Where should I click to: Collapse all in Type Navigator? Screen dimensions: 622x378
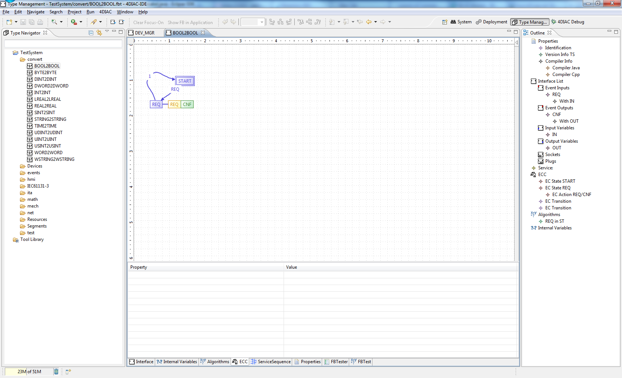tap(91, 33)
